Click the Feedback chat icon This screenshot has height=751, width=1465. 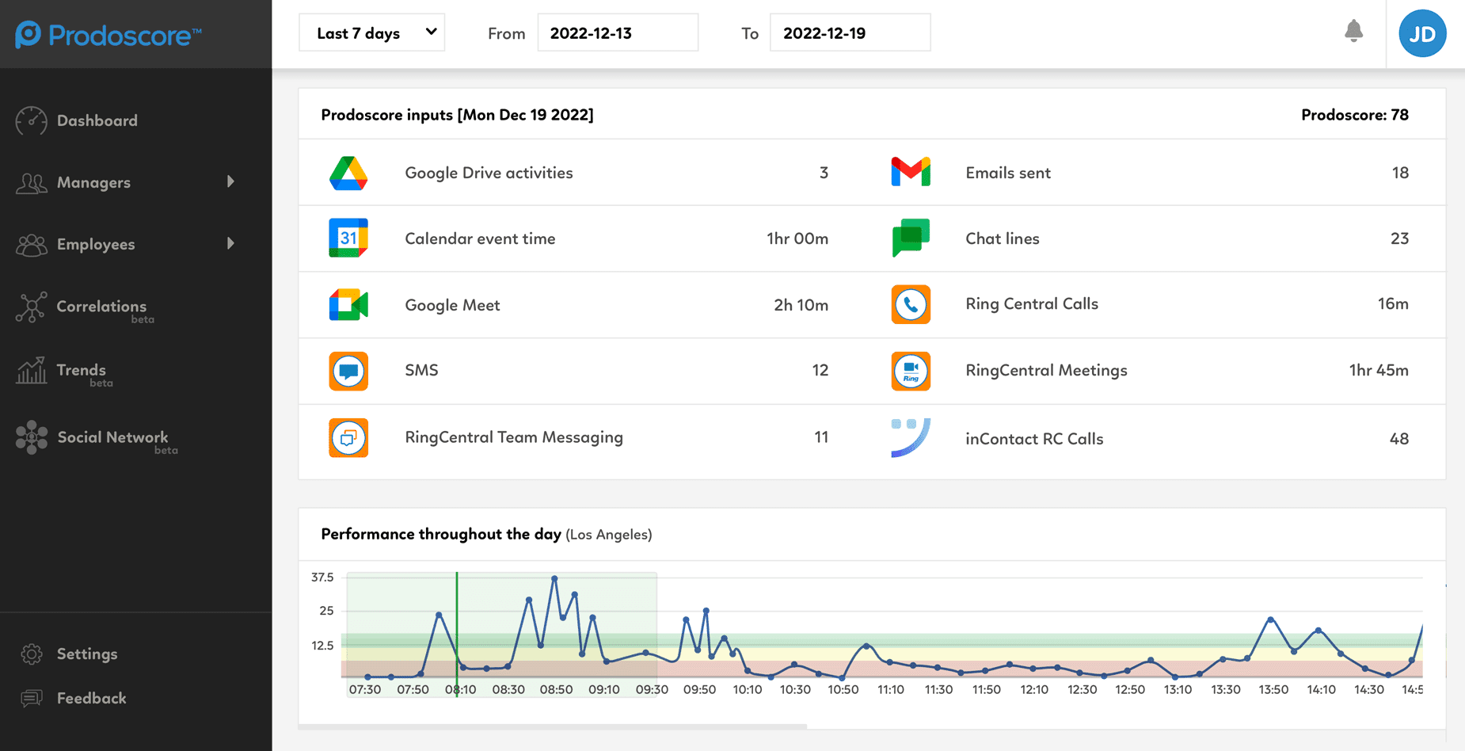pos(32,698)
